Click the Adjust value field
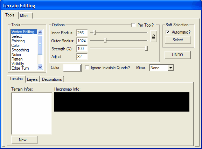 [82, 57]
